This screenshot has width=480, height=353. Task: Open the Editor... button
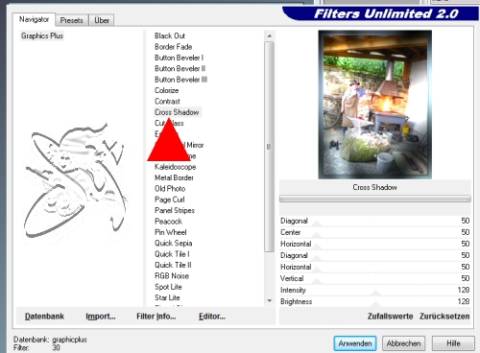(x=212, y=317)
